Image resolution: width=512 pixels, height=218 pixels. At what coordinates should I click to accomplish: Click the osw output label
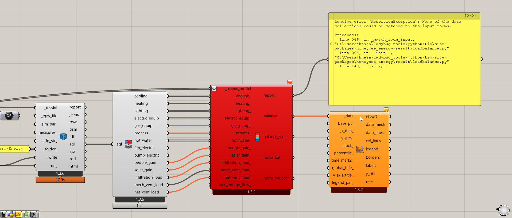pyautogui.click(x=73, y=122)
